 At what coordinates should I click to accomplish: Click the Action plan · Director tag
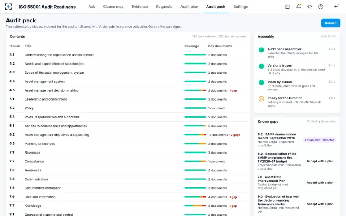pyautogui.click(x=319, y=140)
